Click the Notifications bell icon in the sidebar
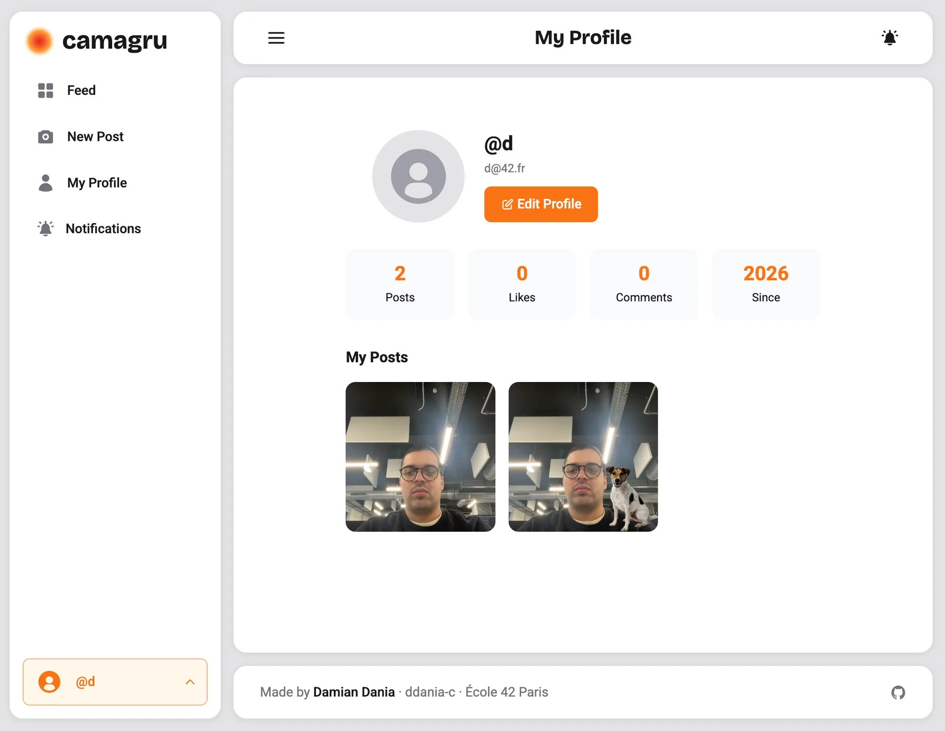This screenshot has height=731, width=945. click(46, 228)
